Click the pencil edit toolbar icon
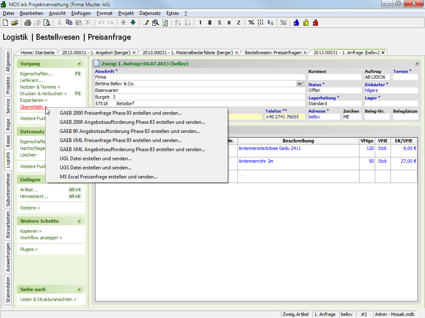The width and height of the screenshot is (425, 318). point(146,23)
